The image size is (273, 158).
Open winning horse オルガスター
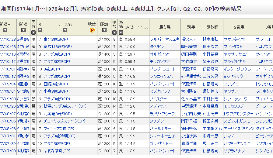point(161,54)
